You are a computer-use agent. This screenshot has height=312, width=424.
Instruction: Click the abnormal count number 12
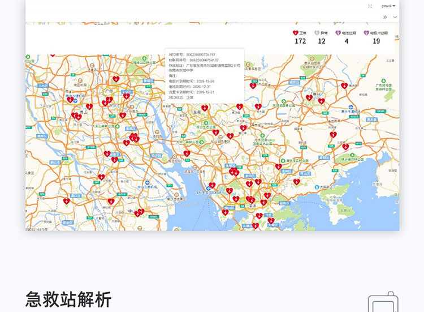tap(322, 41)
